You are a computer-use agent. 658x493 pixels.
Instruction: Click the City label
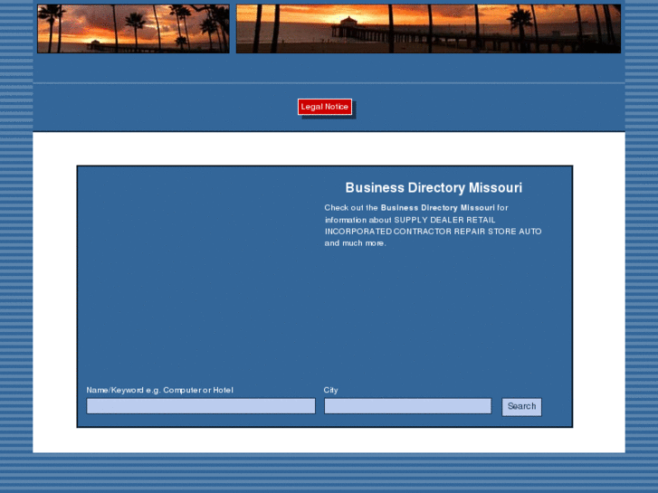(x=330, y=390)
